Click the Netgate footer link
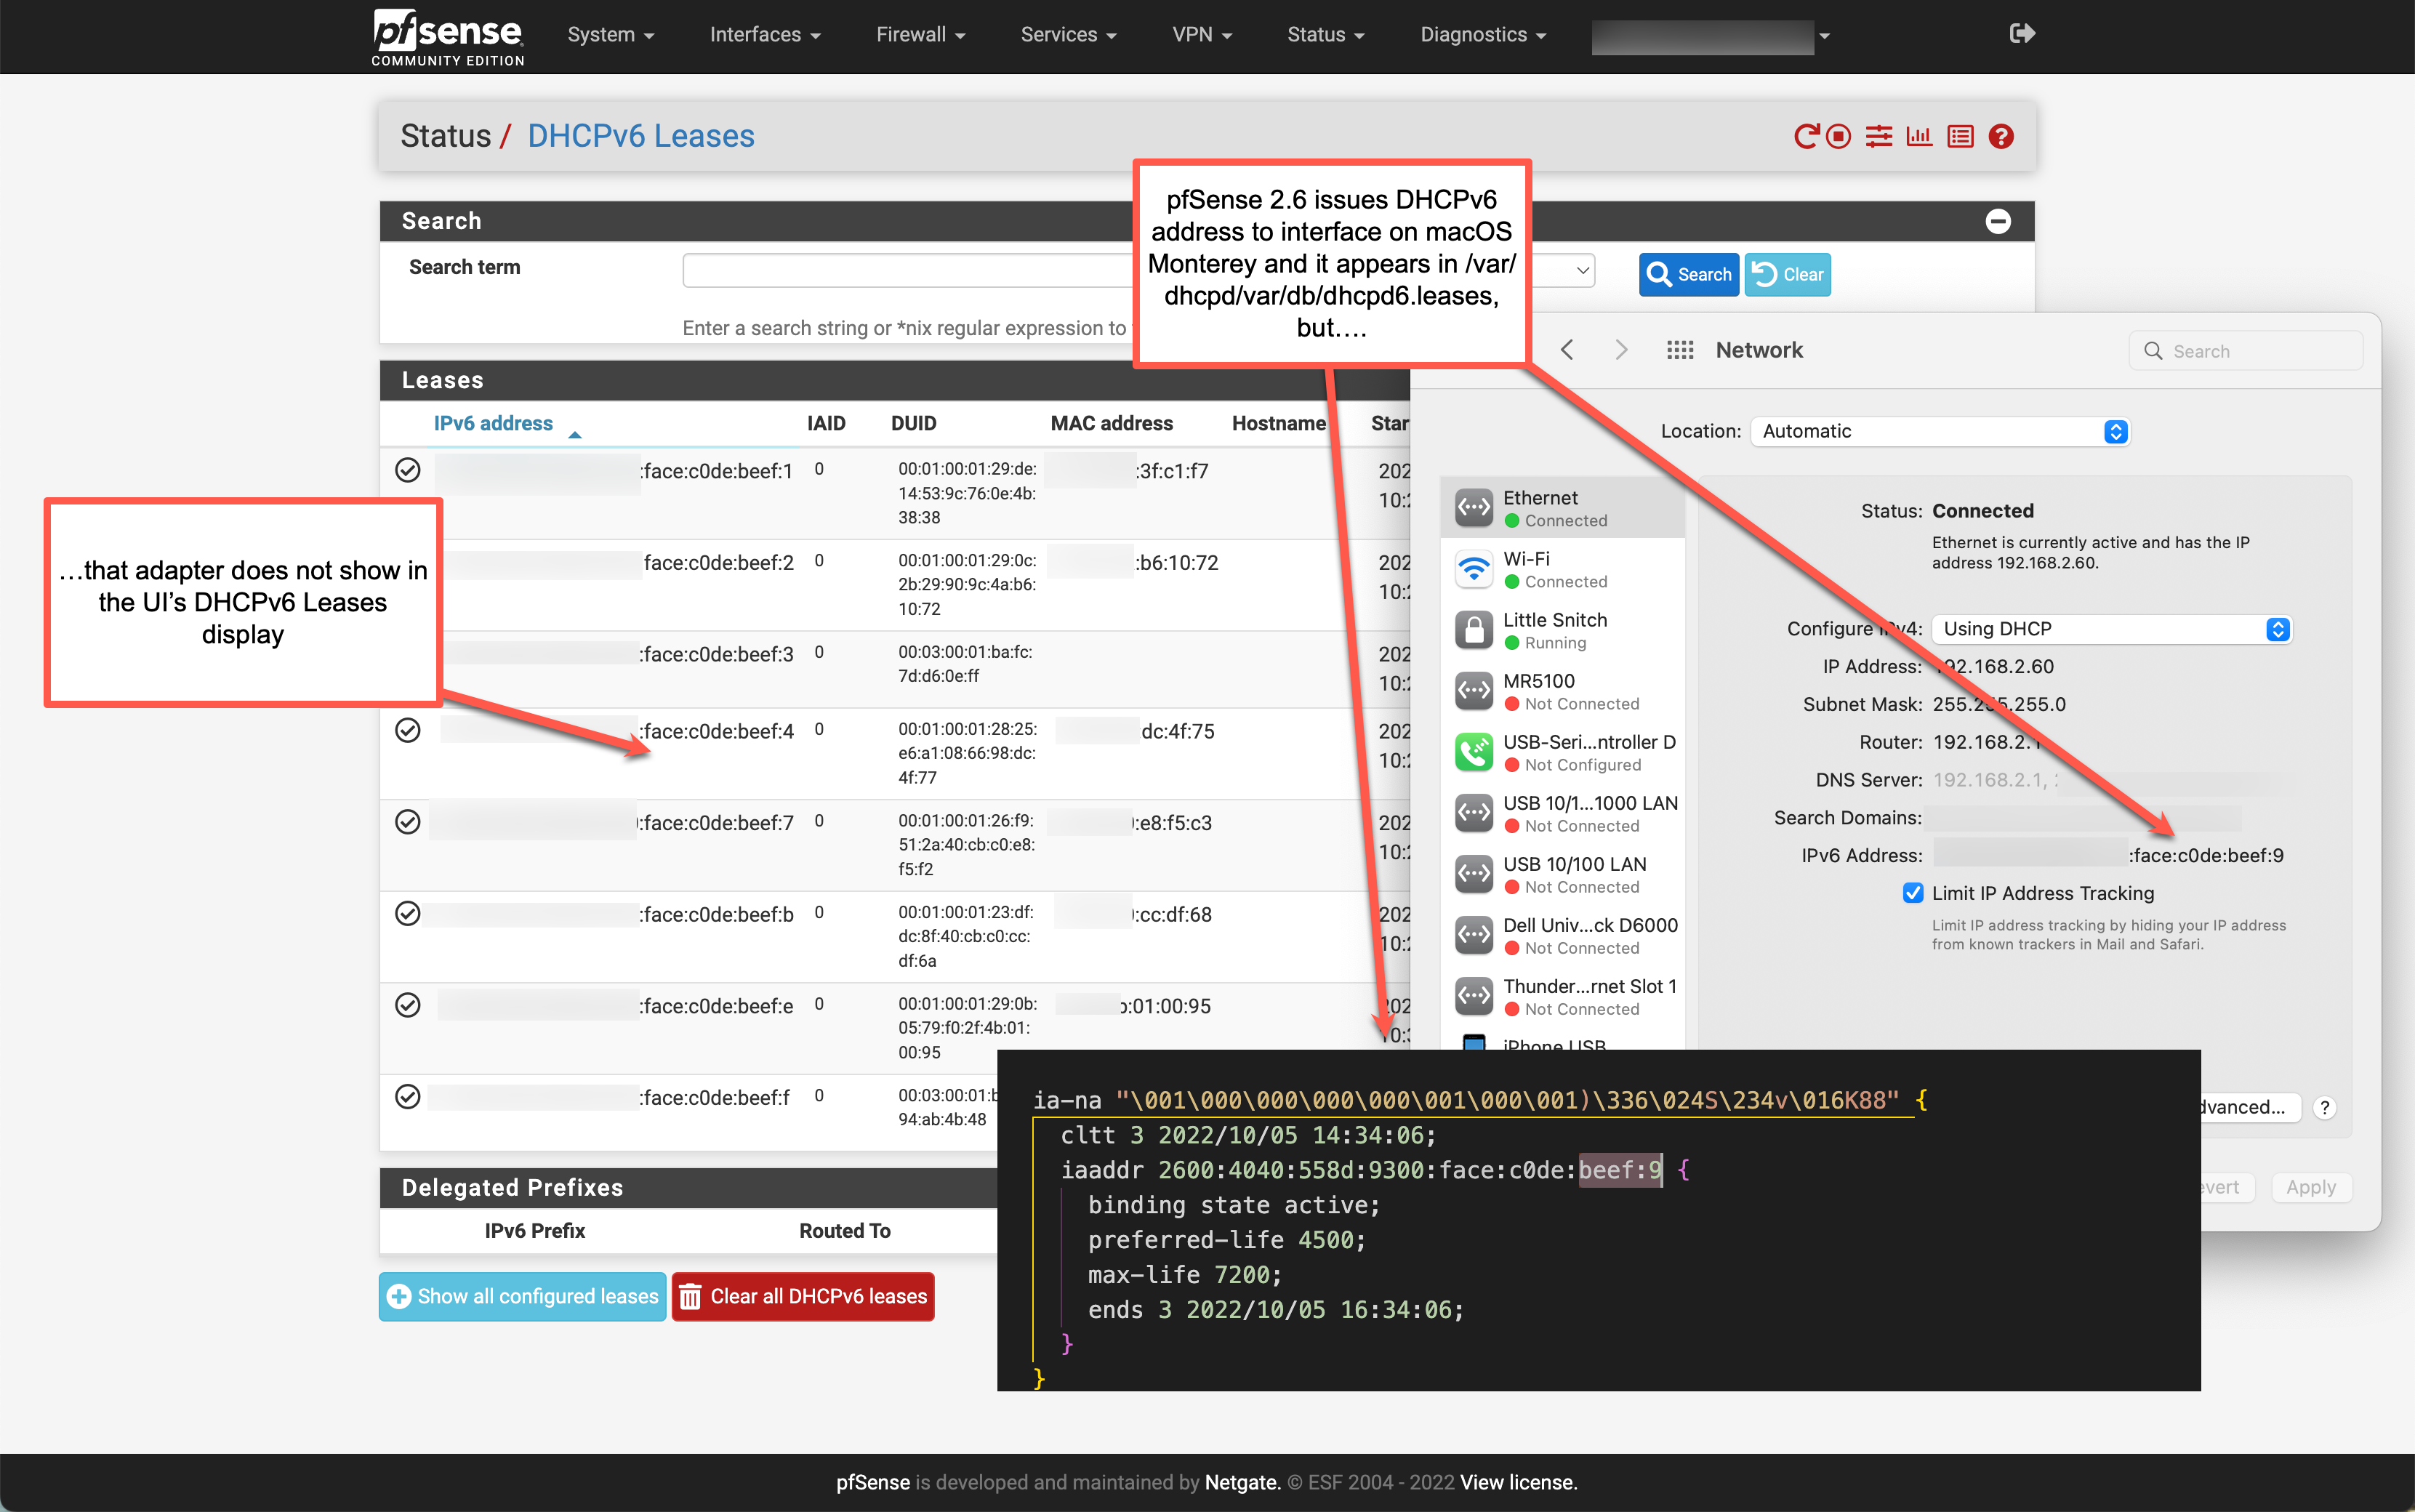 click(x=1241, y=1482)
